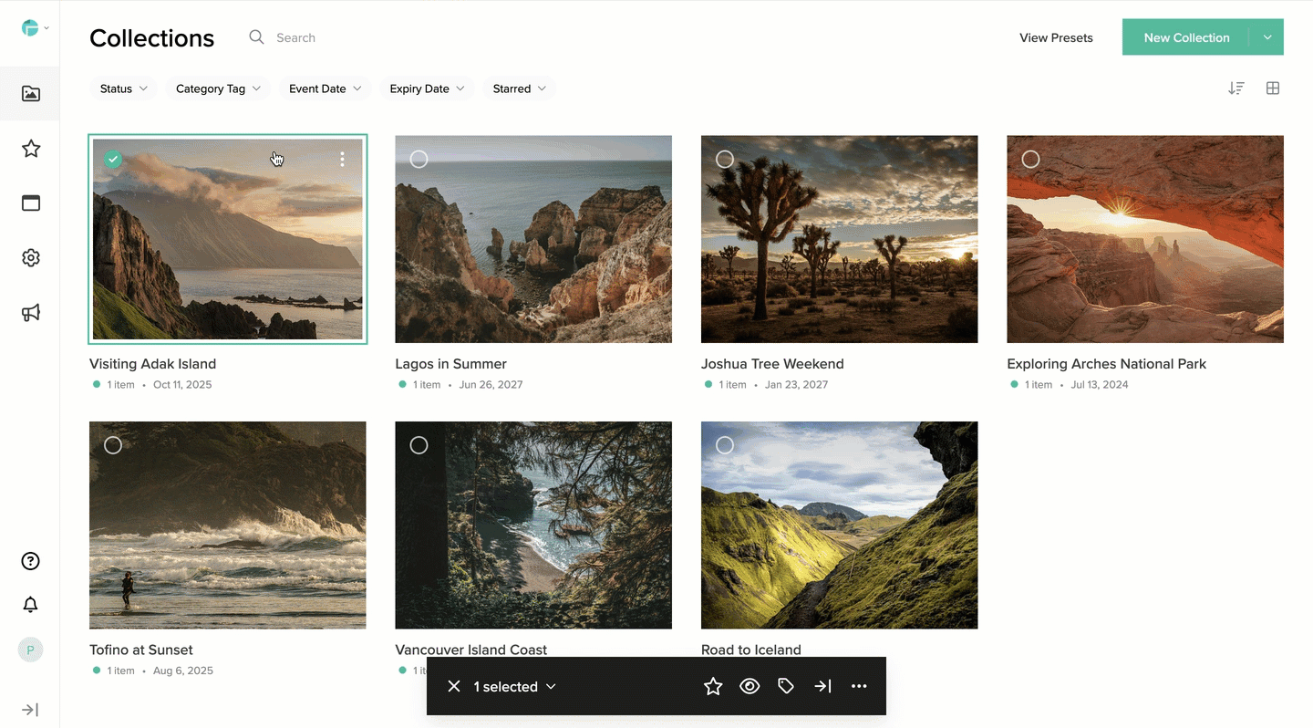Open the Category Tag filter dropdown

pyautogui.click(x=218, y=88)
